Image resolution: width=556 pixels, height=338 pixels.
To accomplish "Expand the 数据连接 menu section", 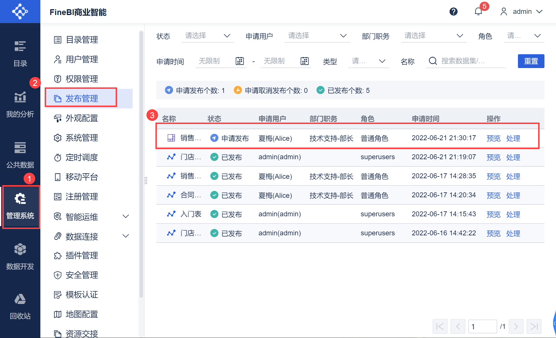I will coord(126,236).
